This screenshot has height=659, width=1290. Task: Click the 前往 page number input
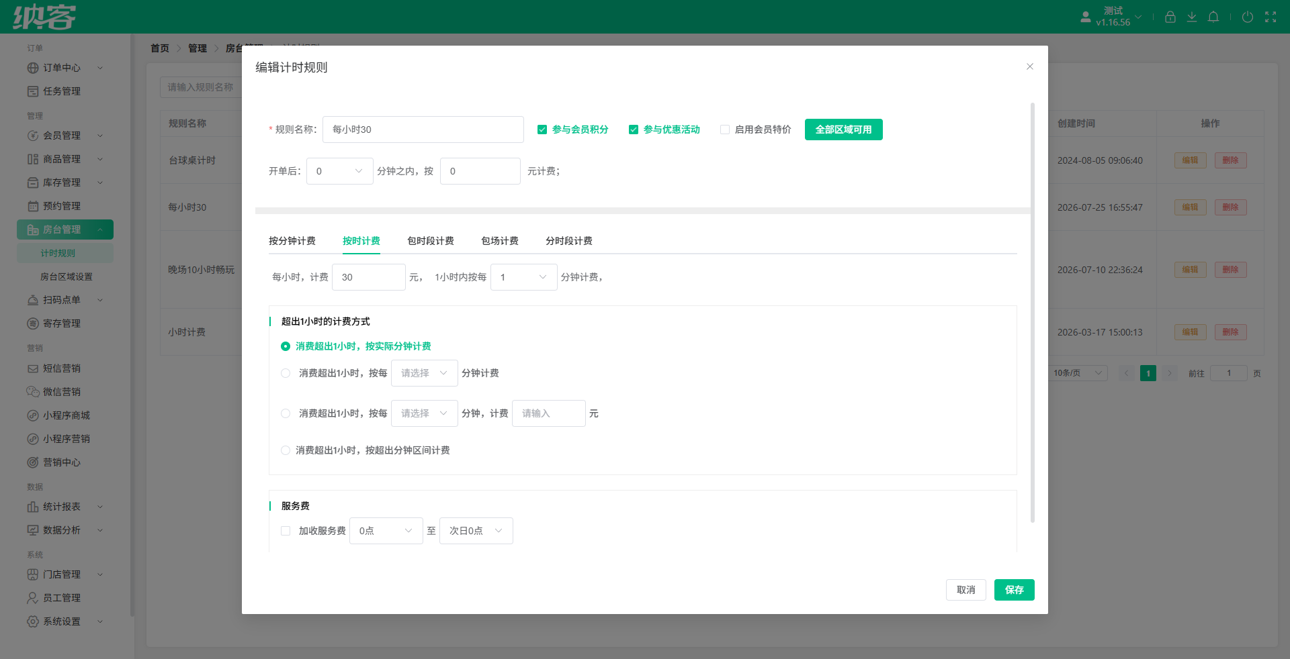(x=1229, y=373)
